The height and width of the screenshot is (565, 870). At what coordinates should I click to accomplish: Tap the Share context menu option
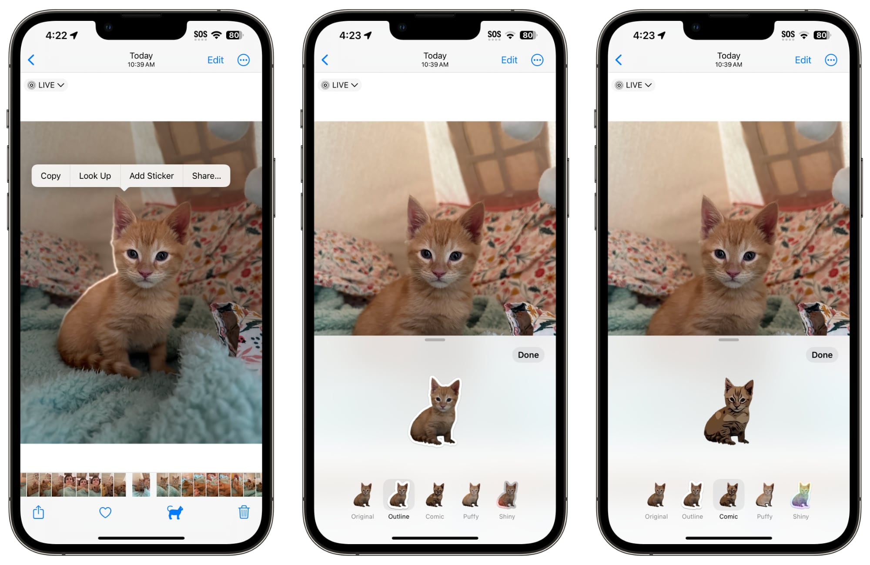coord(204,176)
